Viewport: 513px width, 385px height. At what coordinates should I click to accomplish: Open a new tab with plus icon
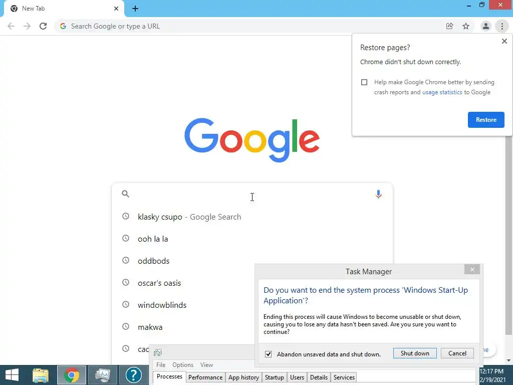[135, 9]
